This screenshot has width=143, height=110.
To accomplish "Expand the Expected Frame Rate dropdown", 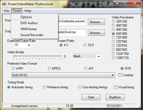I will 29,45.
